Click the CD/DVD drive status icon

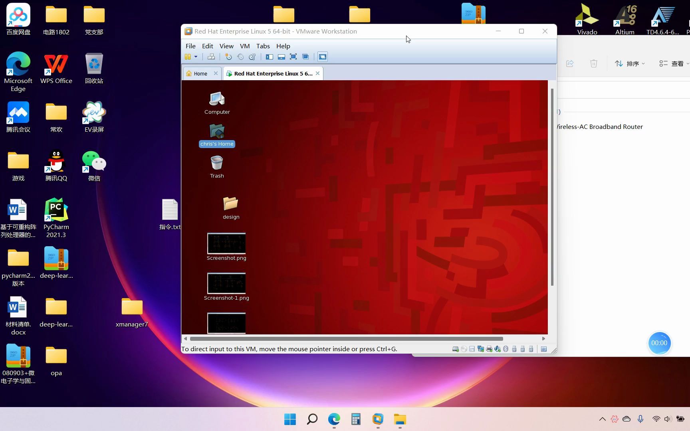(464, 349)
